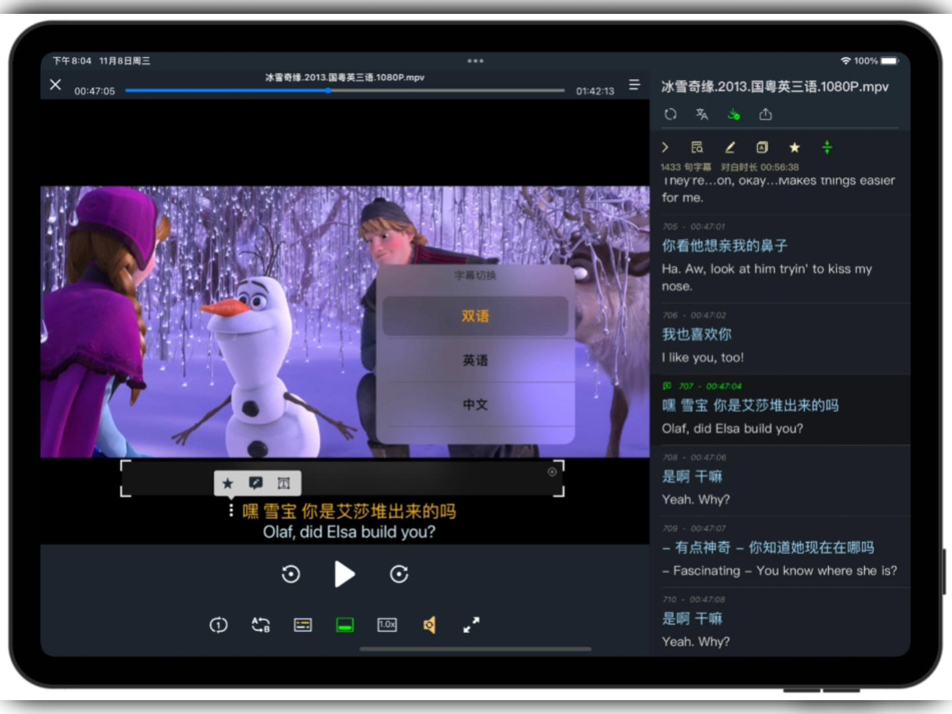Click line Fascinating – You know where she is?
The width and height of the screenshot is (952, 714).
(779, 571)
